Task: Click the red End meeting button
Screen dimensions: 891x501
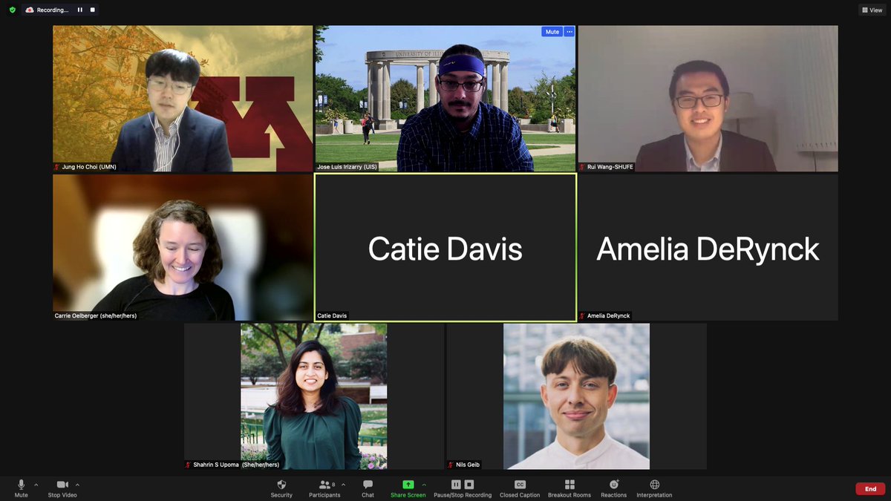Action: [x=870, y=489]
